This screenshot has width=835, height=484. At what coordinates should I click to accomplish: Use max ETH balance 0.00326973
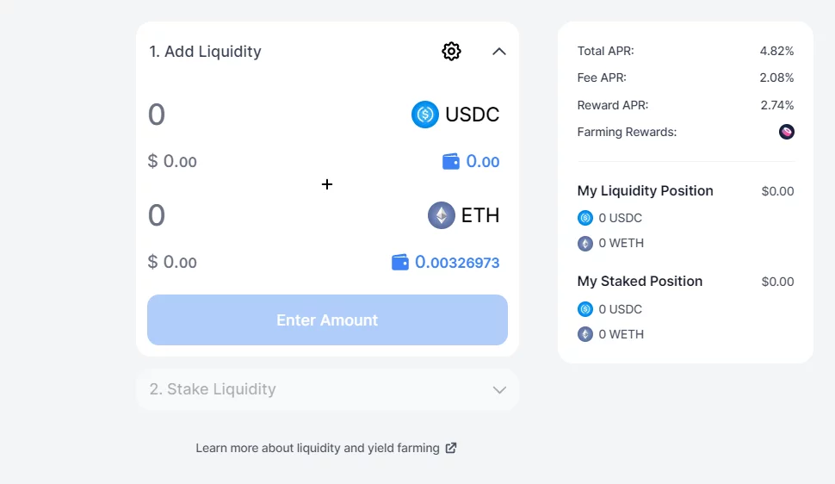tap(457, 262)
